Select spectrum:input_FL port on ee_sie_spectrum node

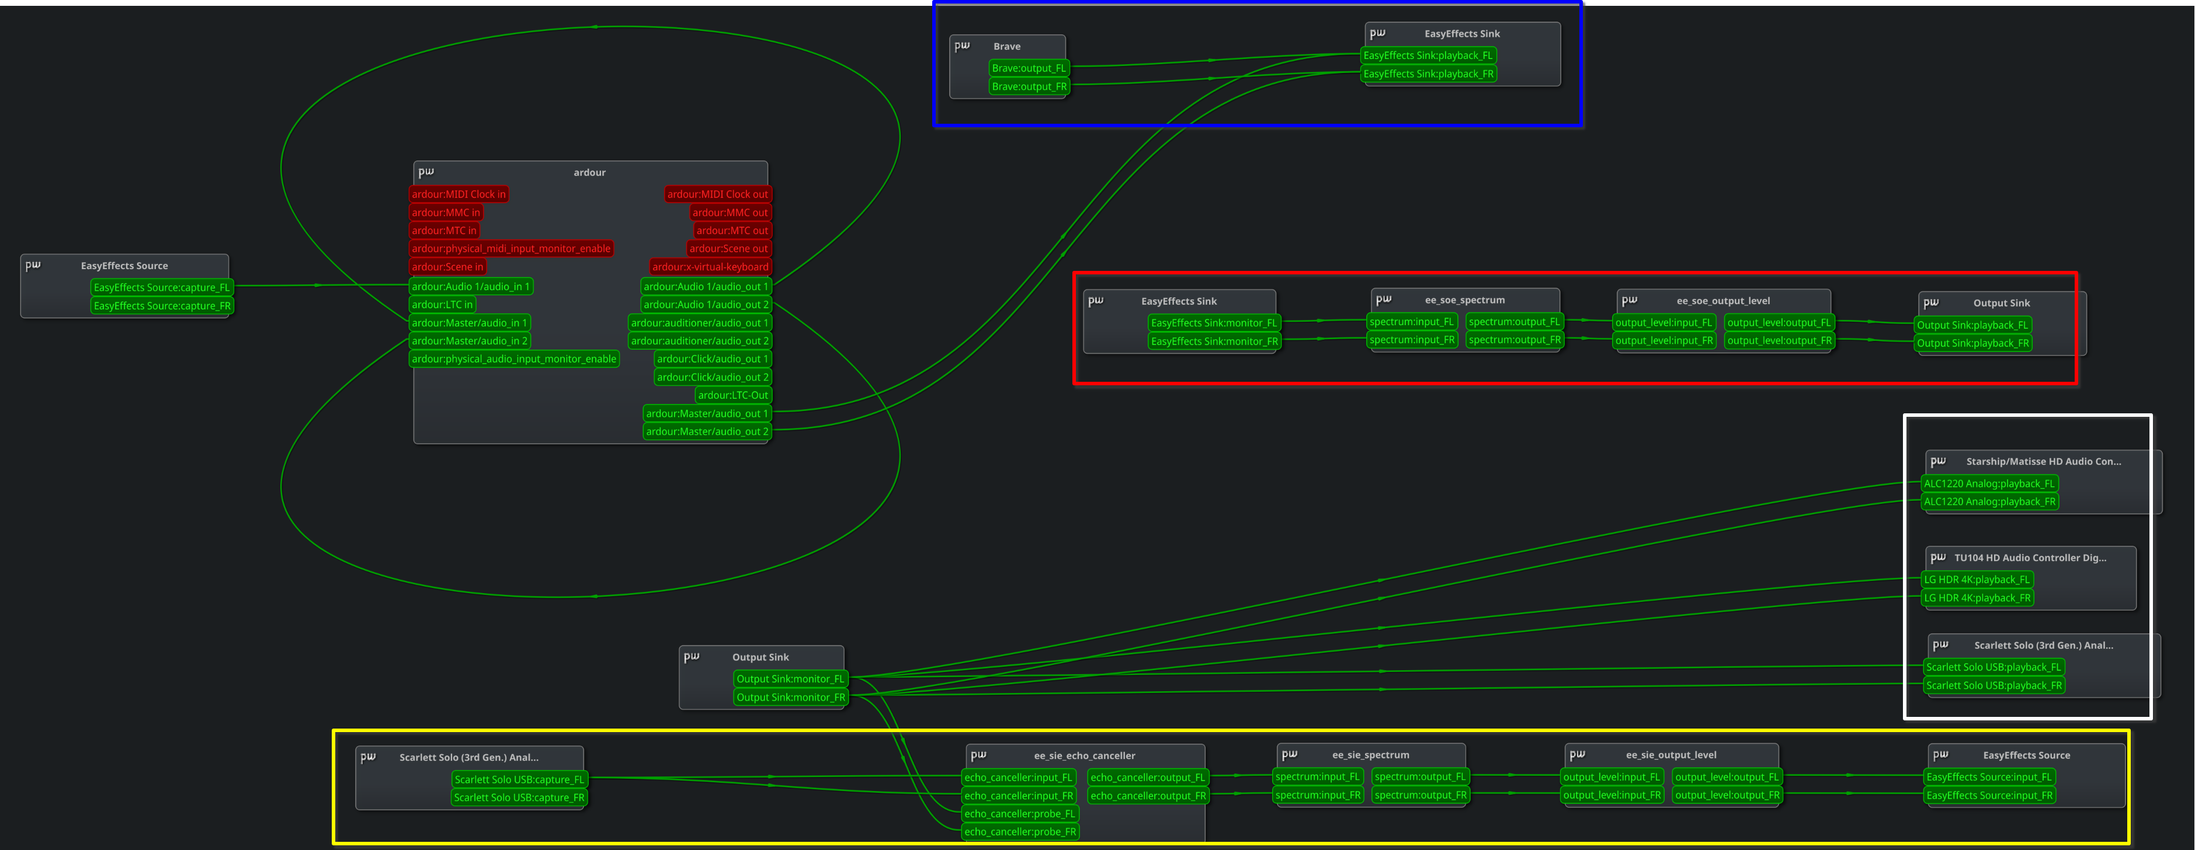pyautogui.click(x=1317, y=777)
